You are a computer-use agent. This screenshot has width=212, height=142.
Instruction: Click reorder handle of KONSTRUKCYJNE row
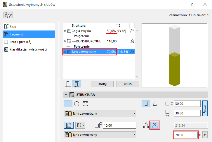point(65,41)
